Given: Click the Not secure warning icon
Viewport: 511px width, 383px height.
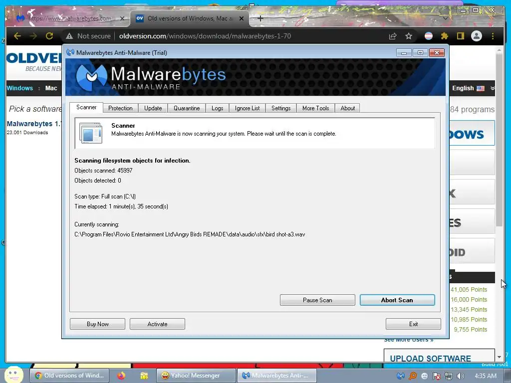Looking at the screenshot, I should [x=69, y=36].
